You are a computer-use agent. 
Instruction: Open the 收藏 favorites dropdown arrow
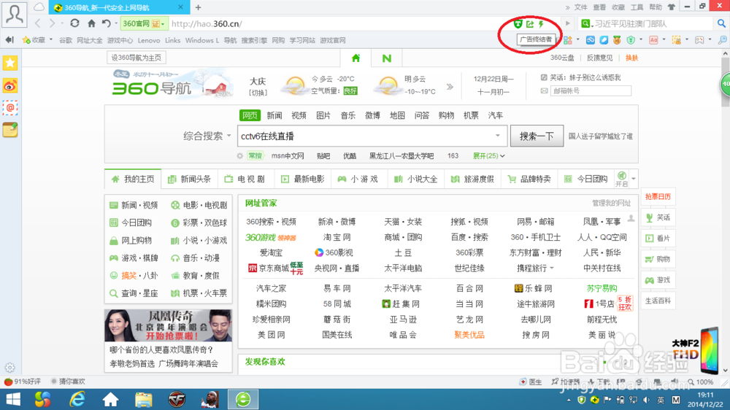tap(51, 40)
